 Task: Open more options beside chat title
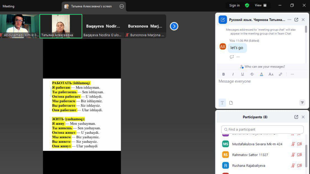point(290,20)
